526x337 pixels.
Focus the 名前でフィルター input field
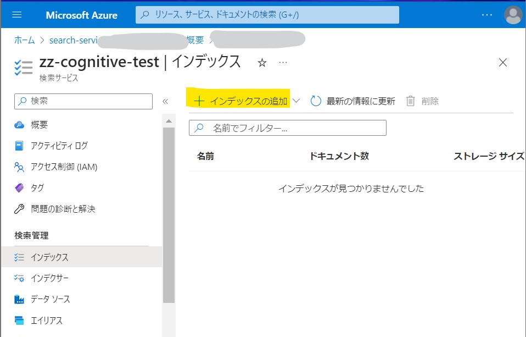(288, 128)
